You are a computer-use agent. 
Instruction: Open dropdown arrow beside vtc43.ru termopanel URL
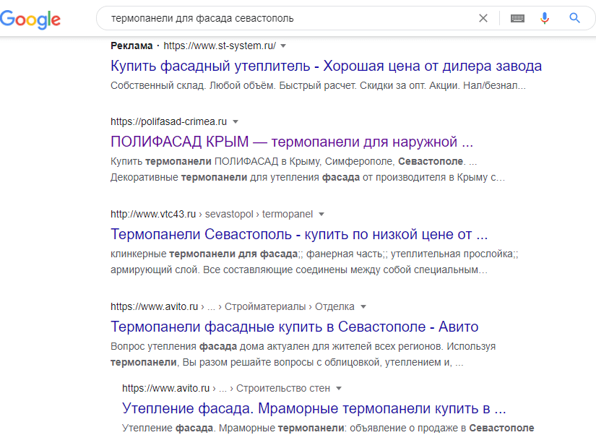[x=321, y=215]
